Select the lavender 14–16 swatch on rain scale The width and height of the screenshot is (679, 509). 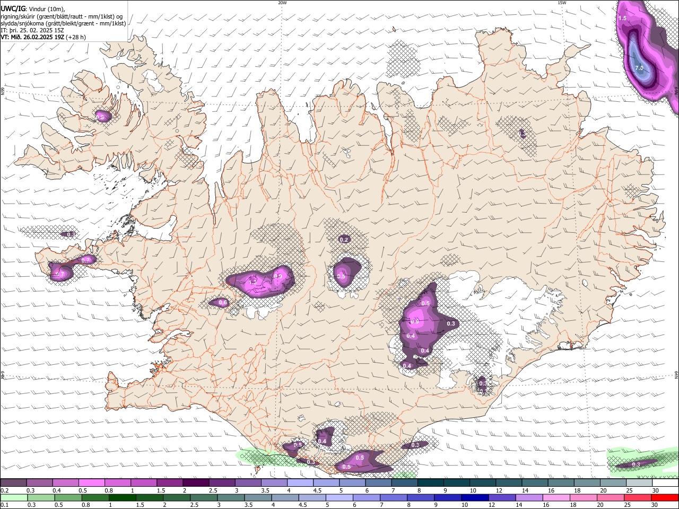coord(529,497)
